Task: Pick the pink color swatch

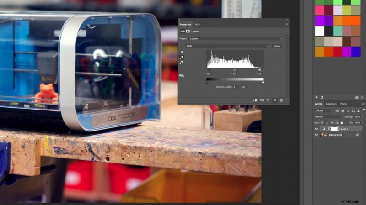Action: [x=319, y=11]
